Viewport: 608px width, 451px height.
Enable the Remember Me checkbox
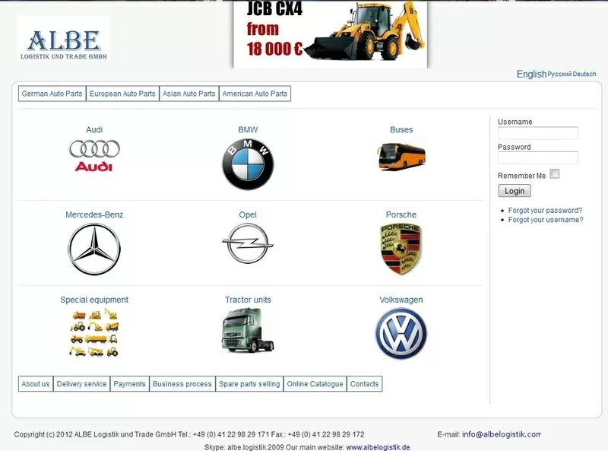point(555,174)
